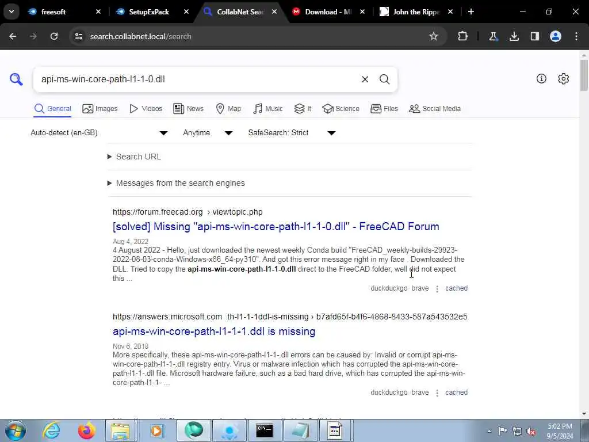Open api-ms-win-core-path-l1-1-1.ddl is missing result
The width and height of the screenshot is (589, 442).
(214, 331)
